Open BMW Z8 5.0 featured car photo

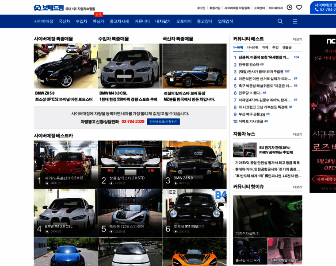click(66, 66)
